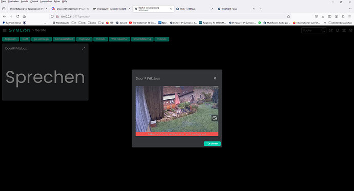Image resolution: width=354 pixels, height=191 pixels.
Task: Select the SmartMetering category chip
Action: [142, 39]
